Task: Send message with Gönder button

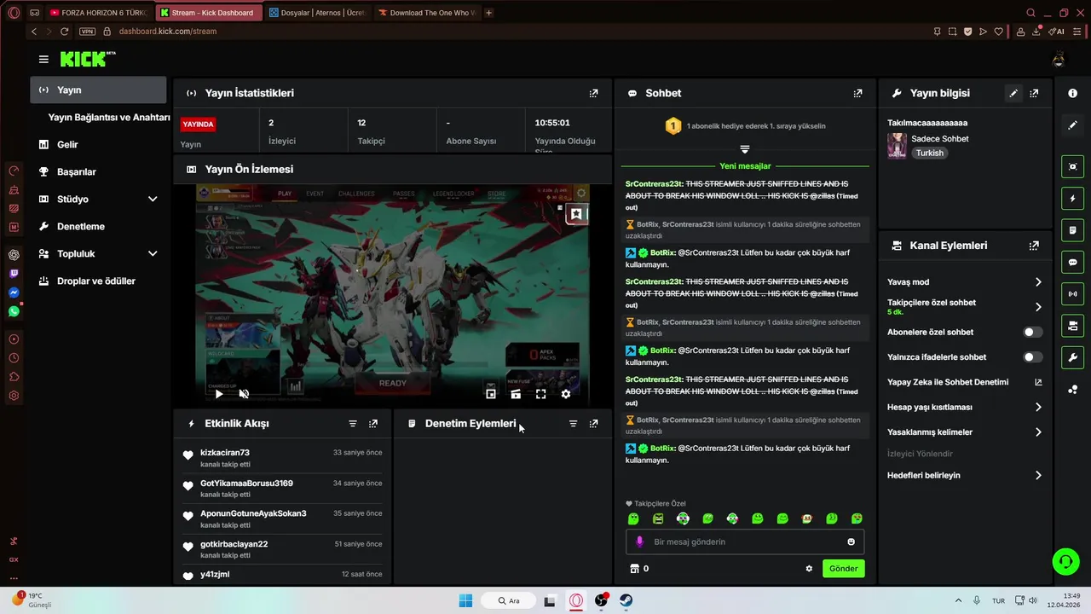Action: [x=844, y=569]
